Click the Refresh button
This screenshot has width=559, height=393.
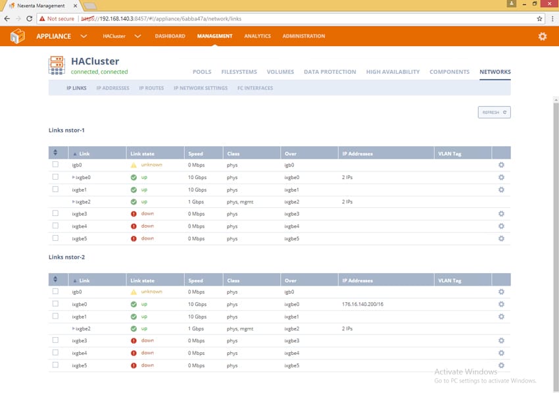click(494, 113)
